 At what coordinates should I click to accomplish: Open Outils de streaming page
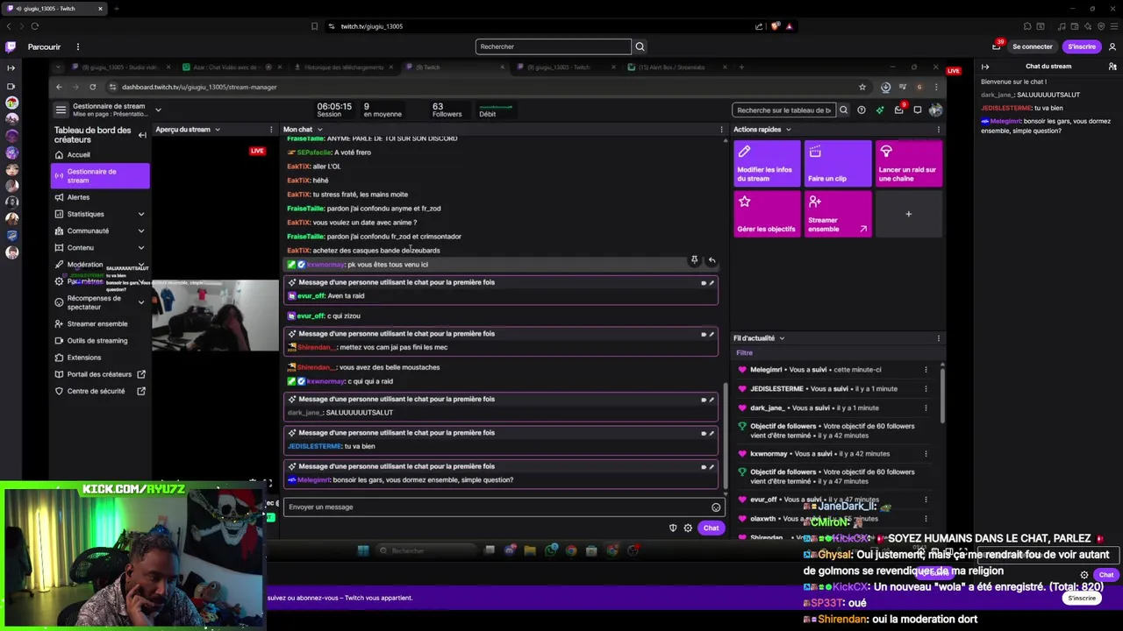(97, 341)
